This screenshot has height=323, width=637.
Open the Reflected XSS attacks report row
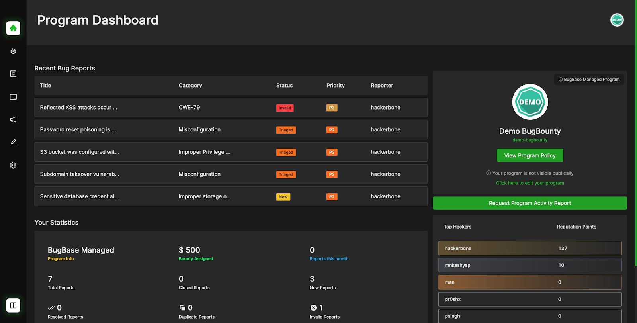click(231, 108)
